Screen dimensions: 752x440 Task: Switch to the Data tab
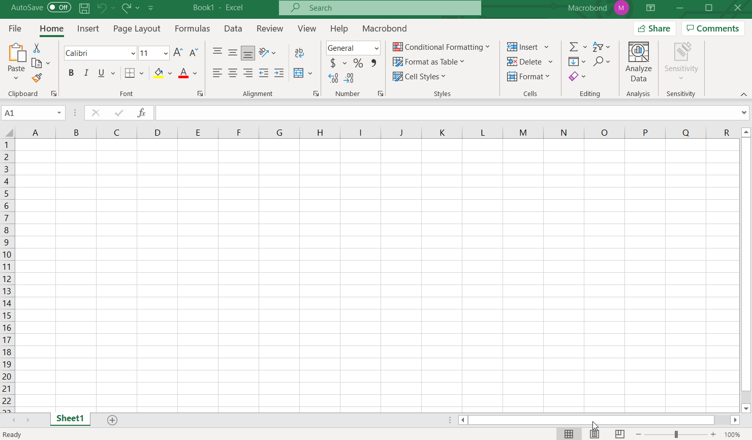pyautogui.click(x=233, y=28)
